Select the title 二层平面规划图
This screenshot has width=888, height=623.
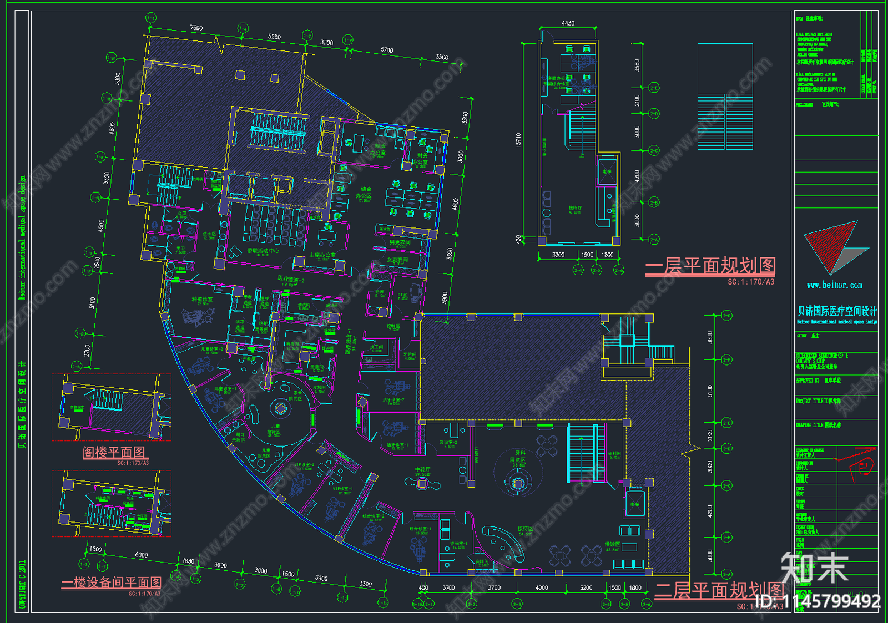[x=719, y=590]
